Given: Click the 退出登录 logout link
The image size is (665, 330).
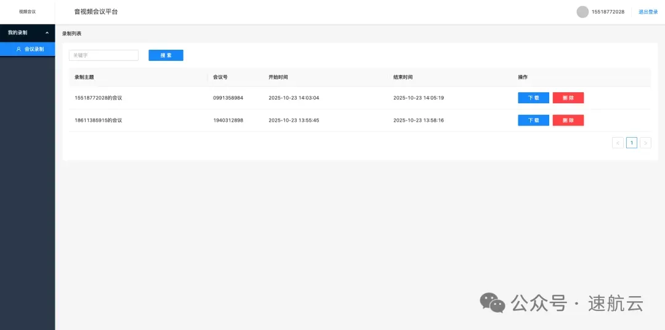Looking at the screenshot, I should click(648, 12).
